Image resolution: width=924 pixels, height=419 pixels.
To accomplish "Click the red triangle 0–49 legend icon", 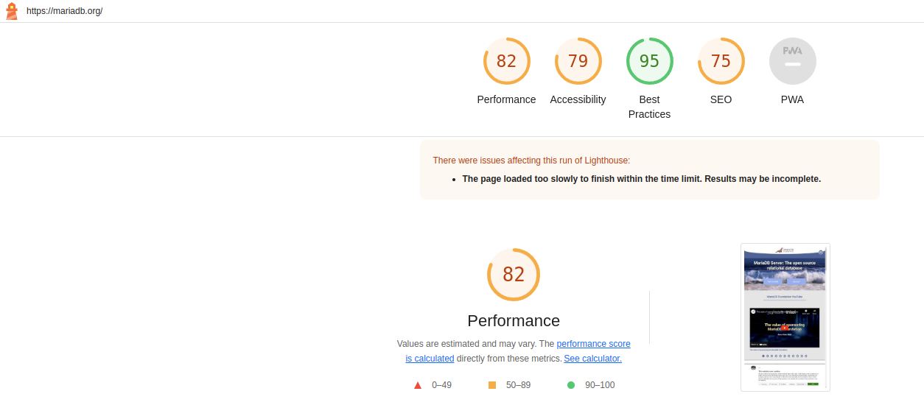I will [x=418, y=385].
